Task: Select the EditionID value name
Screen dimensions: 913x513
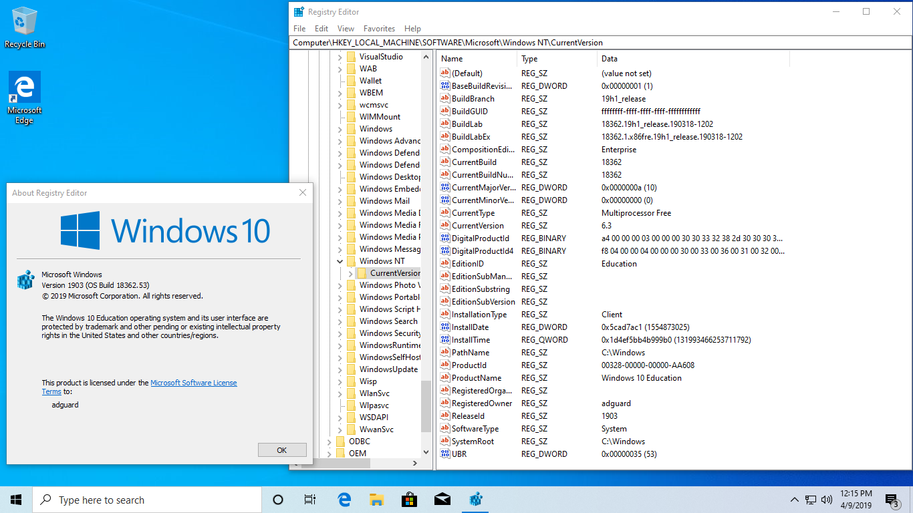Action: point(468,264)
